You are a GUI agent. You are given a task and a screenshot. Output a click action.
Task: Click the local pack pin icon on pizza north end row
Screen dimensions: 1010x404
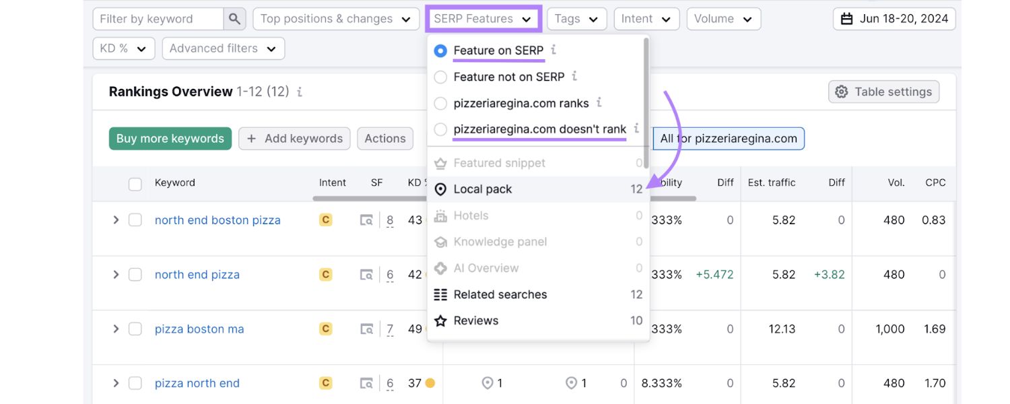click(x=487, y=382)
